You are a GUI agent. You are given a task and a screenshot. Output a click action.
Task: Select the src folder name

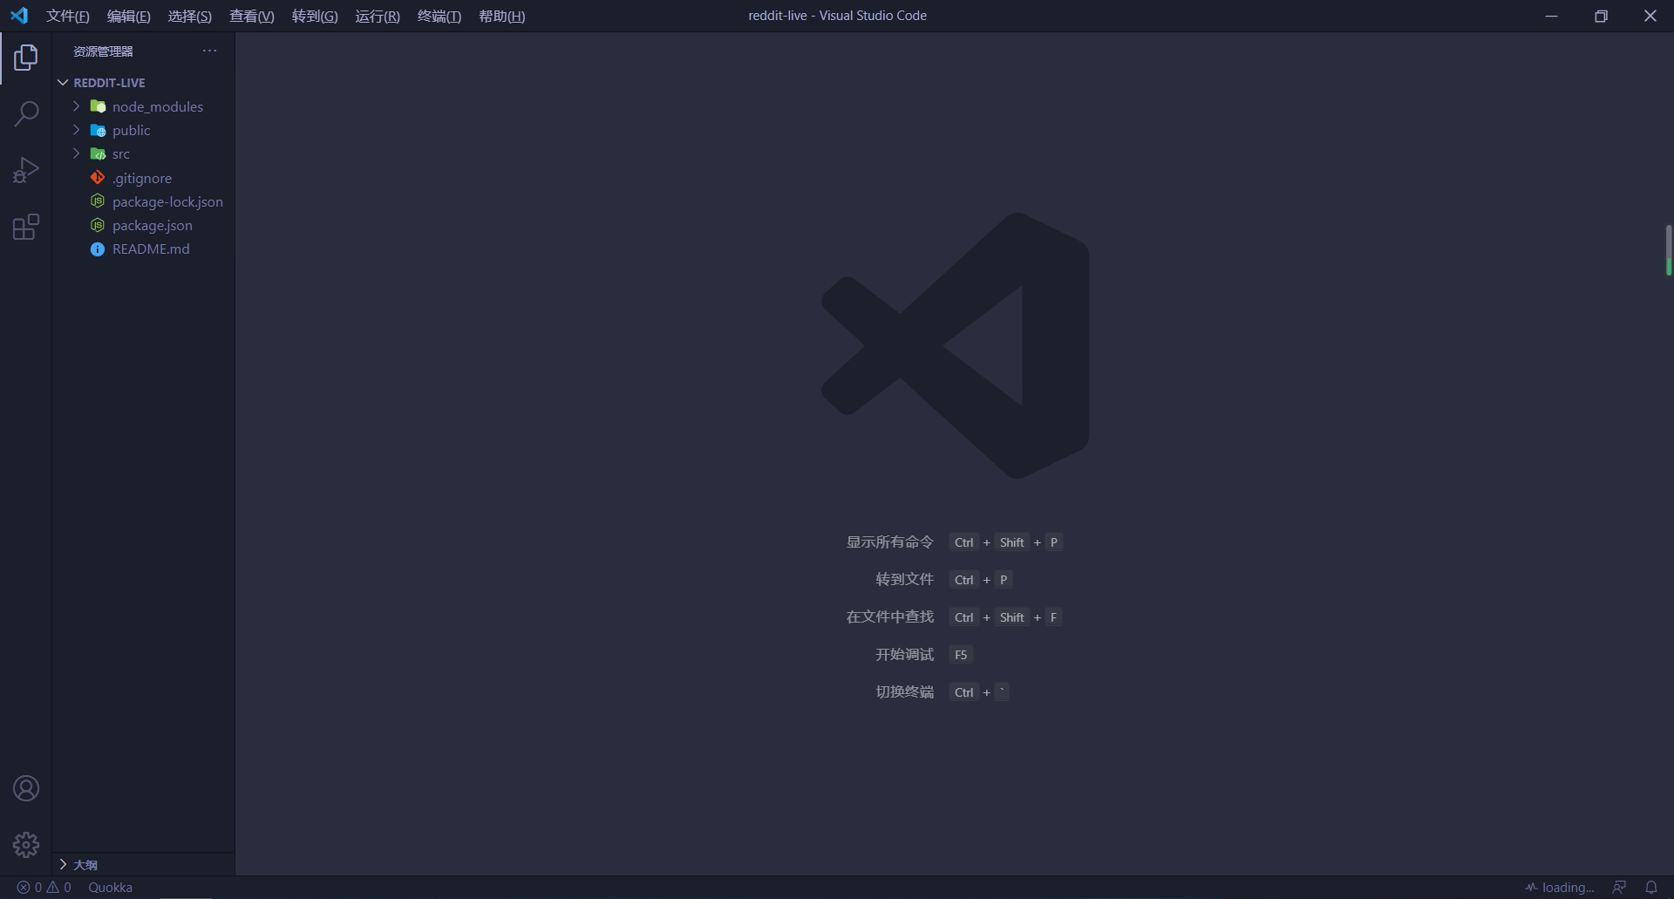(x=121, y=154)
